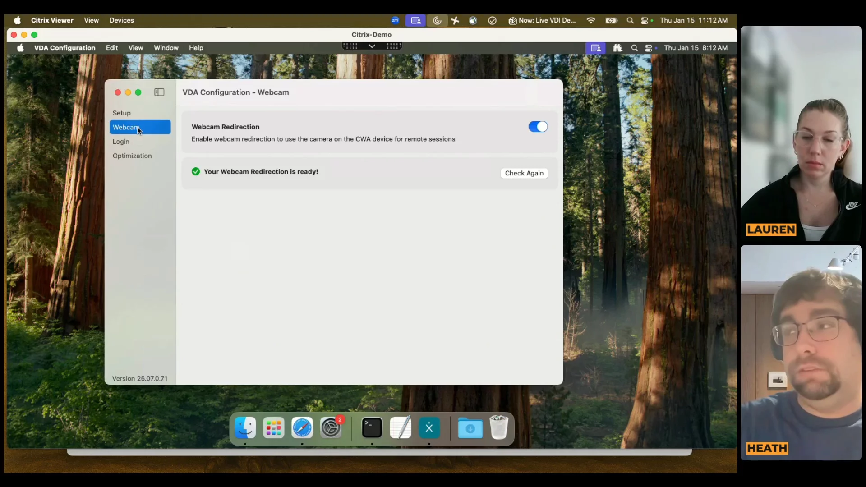
Task: Go to the Optimization section
Action: [x=132, y=156]
